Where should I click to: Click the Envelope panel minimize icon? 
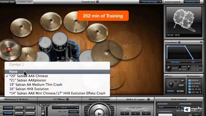click(201, 42)
